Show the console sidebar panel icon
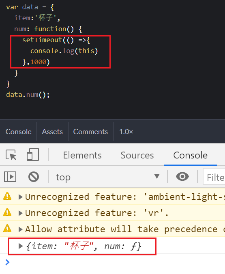The height and width of the screenshot is (274, 225). [10, 177]
